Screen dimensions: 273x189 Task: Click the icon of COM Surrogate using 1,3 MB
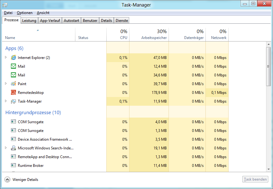click(x=13, y=130)
